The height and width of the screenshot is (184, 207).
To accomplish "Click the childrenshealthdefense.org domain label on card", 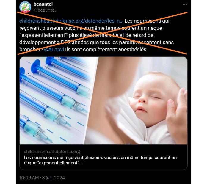I will coord(52,152).
